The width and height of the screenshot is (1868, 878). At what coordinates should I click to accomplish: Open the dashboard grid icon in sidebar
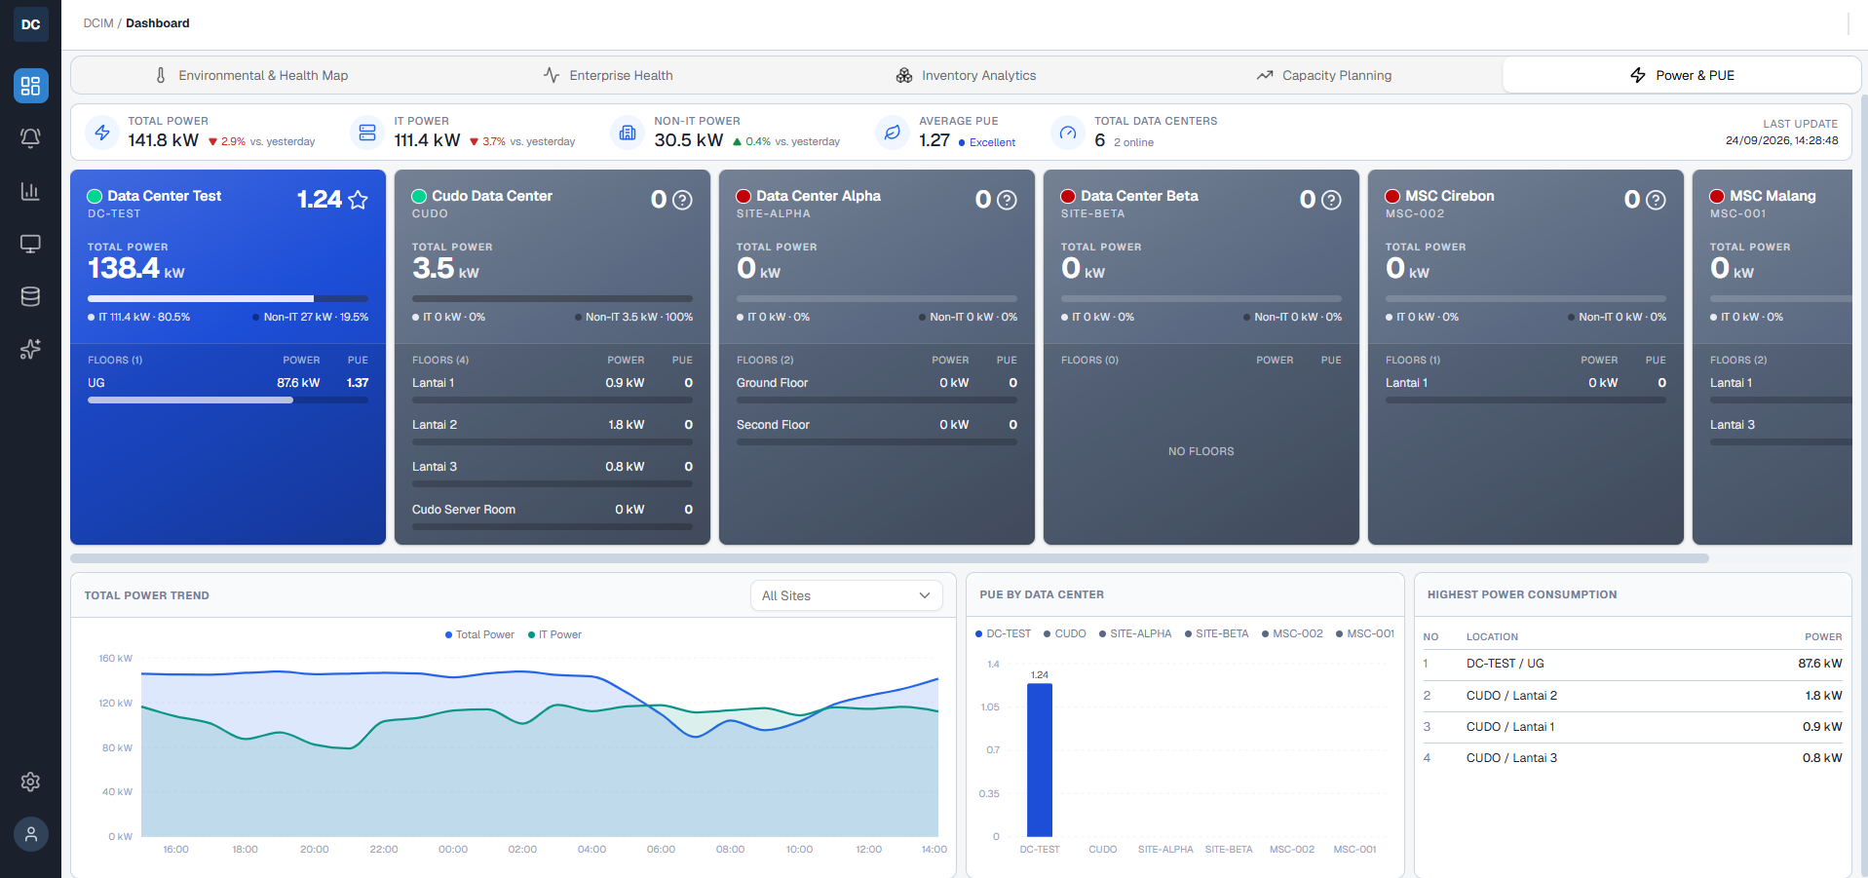coord(30,86)
